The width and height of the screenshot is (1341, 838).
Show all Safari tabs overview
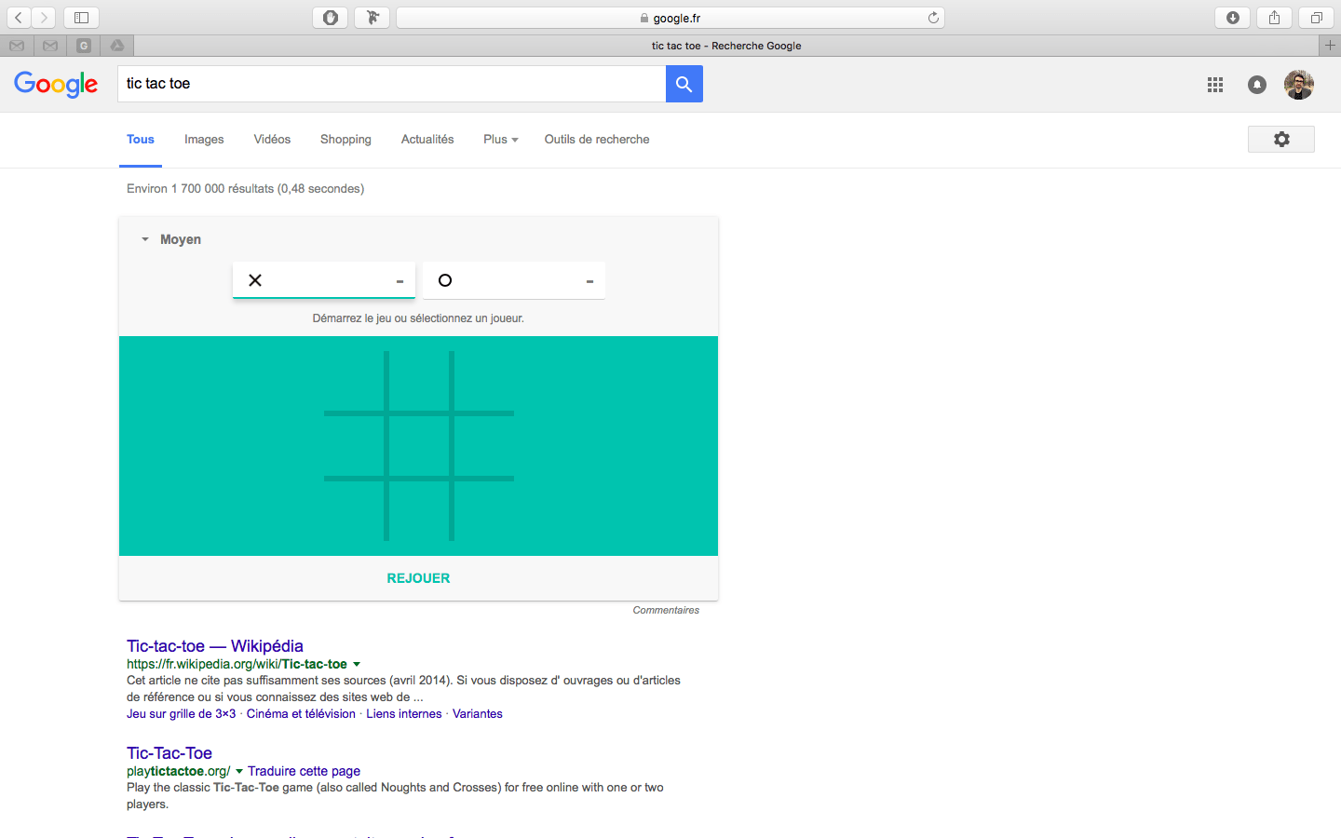(1316, 18)
